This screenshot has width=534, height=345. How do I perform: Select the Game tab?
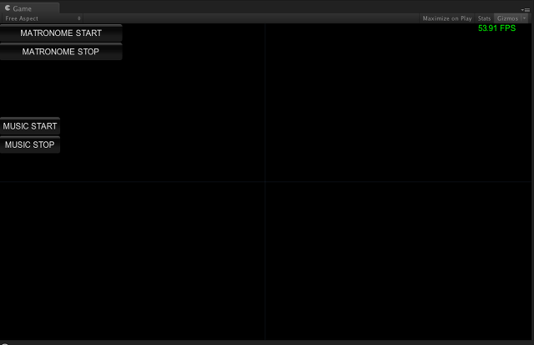pos(30,8)
